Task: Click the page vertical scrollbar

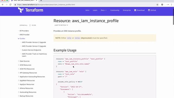Action: click(173, 17)
